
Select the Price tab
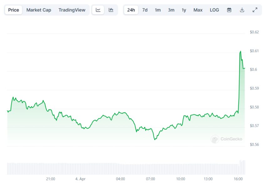(13, 10)
